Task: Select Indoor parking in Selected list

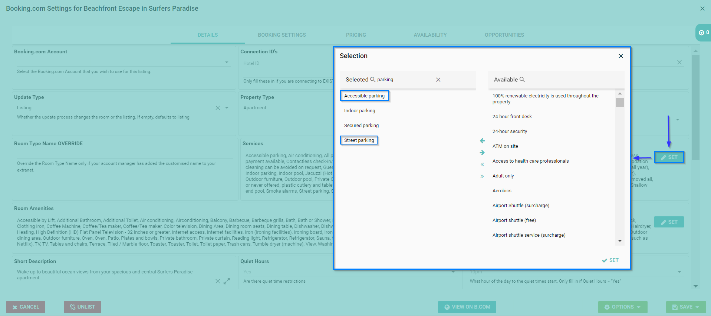Action: pos(359,111)
